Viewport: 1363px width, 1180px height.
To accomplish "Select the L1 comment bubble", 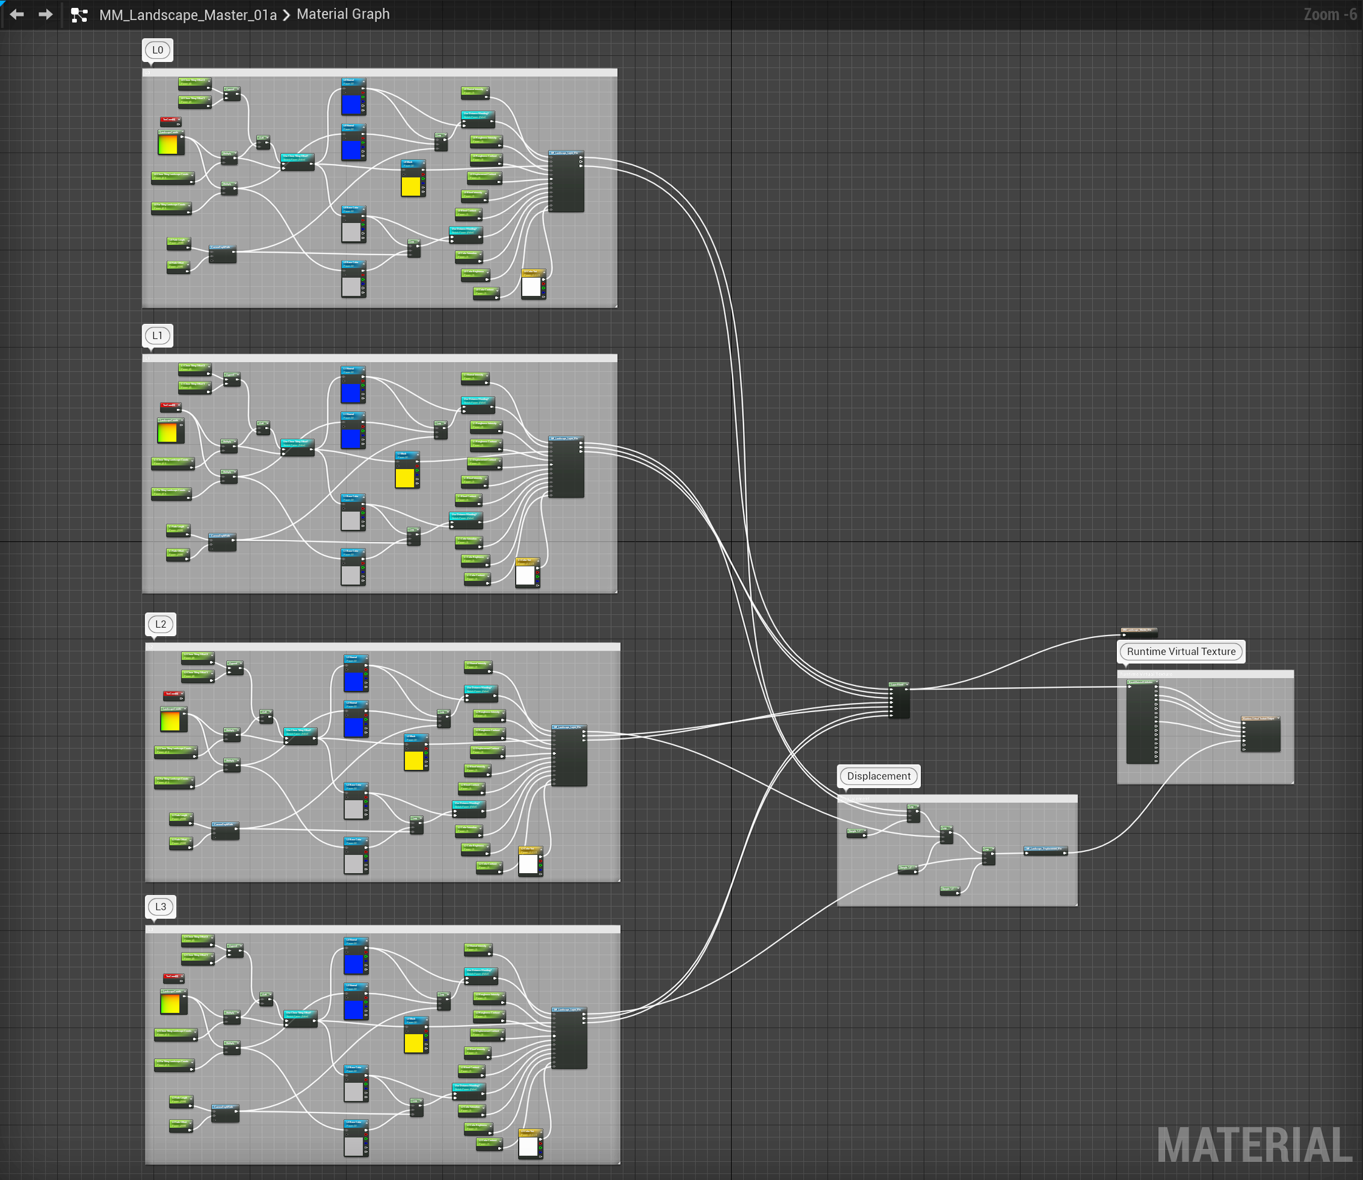I will [157, 336].
